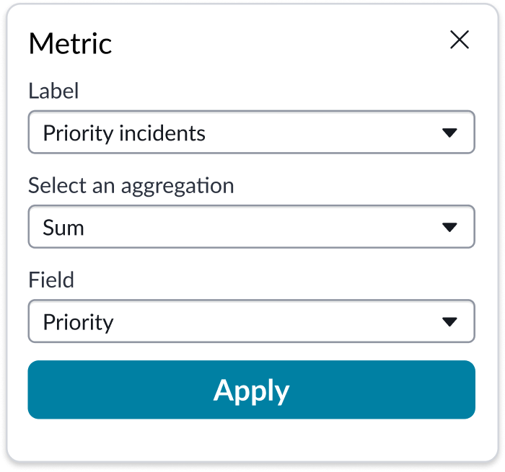Image resolution: width=505 pixels, height=472 pixels.
Task: Expand the Select an aggregation combo box
Action: 251,227
